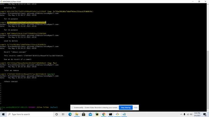Open the Windows Start menu
Viewport: 209px width, 117px height.
(x=3, y=114)
